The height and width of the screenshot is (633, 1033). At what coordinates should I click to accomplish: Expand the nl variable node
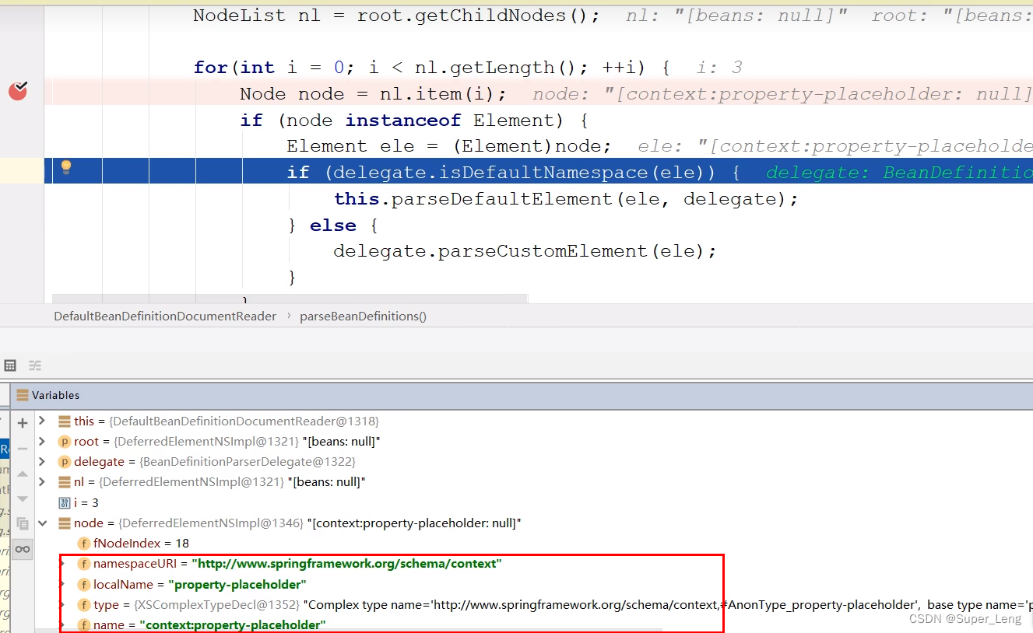(42, 481)
